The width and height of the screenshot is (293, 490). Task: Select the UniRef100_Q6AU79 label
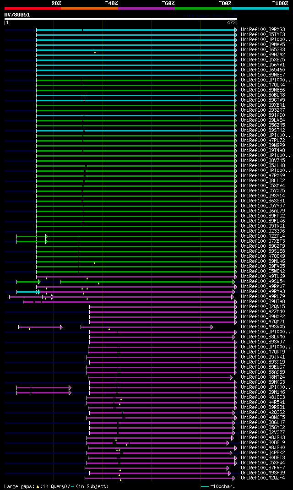coord(263,211)
